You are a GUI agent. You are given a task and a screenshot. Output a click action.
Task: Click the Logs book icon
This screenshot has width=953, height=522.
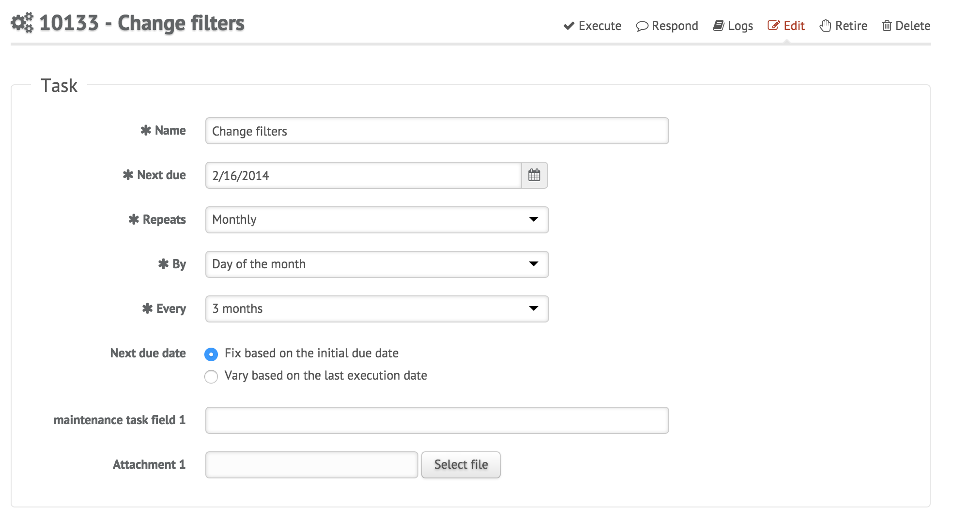click(x=719, y=26)
